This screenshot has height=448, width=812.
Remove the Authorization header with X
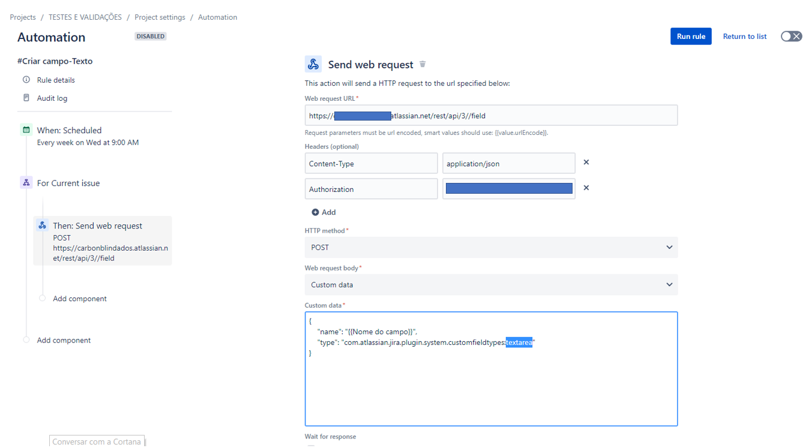point(586,188)
